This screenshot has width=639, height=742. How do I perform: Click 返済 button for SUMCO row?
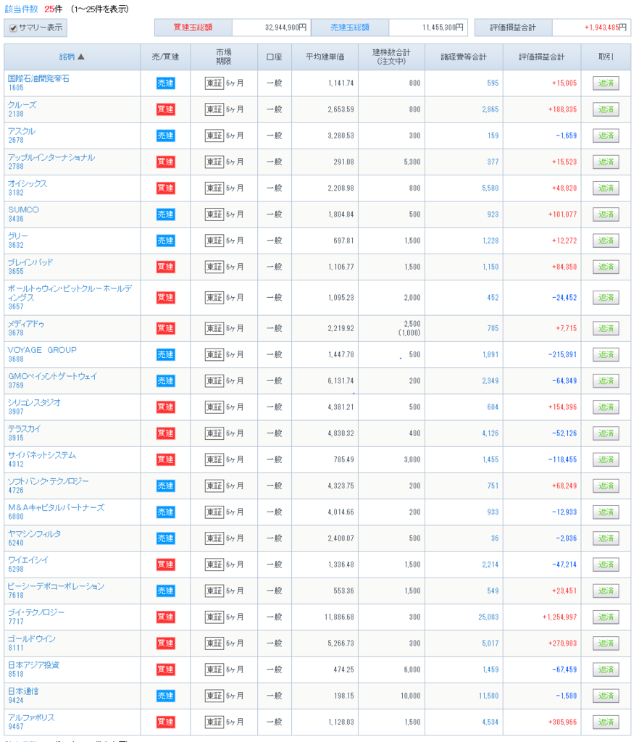(606, 214)
